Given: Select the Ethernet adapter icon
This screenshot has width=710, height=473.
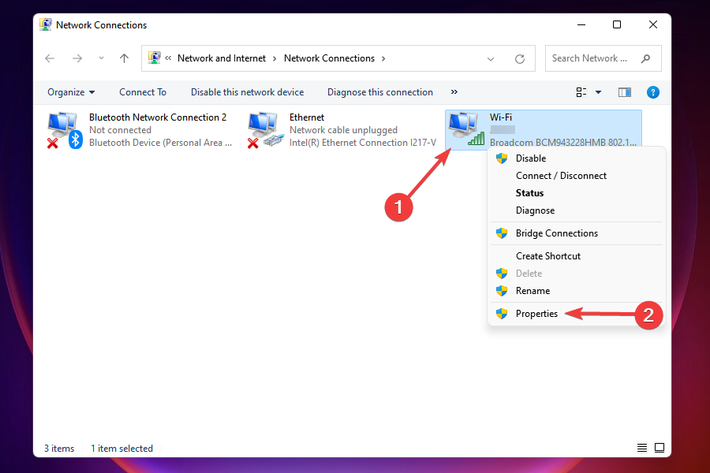Looking at the screenshot, I should pos(265,130).
